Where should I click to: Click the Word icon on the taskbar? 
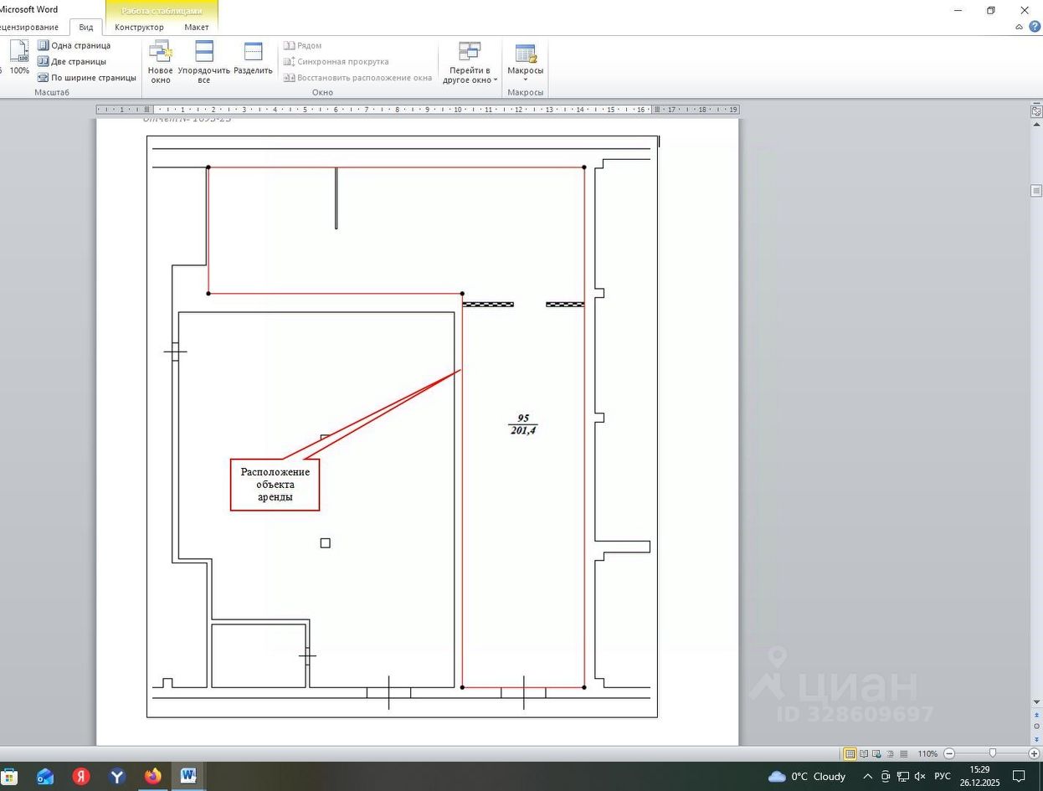pos(188,776)
